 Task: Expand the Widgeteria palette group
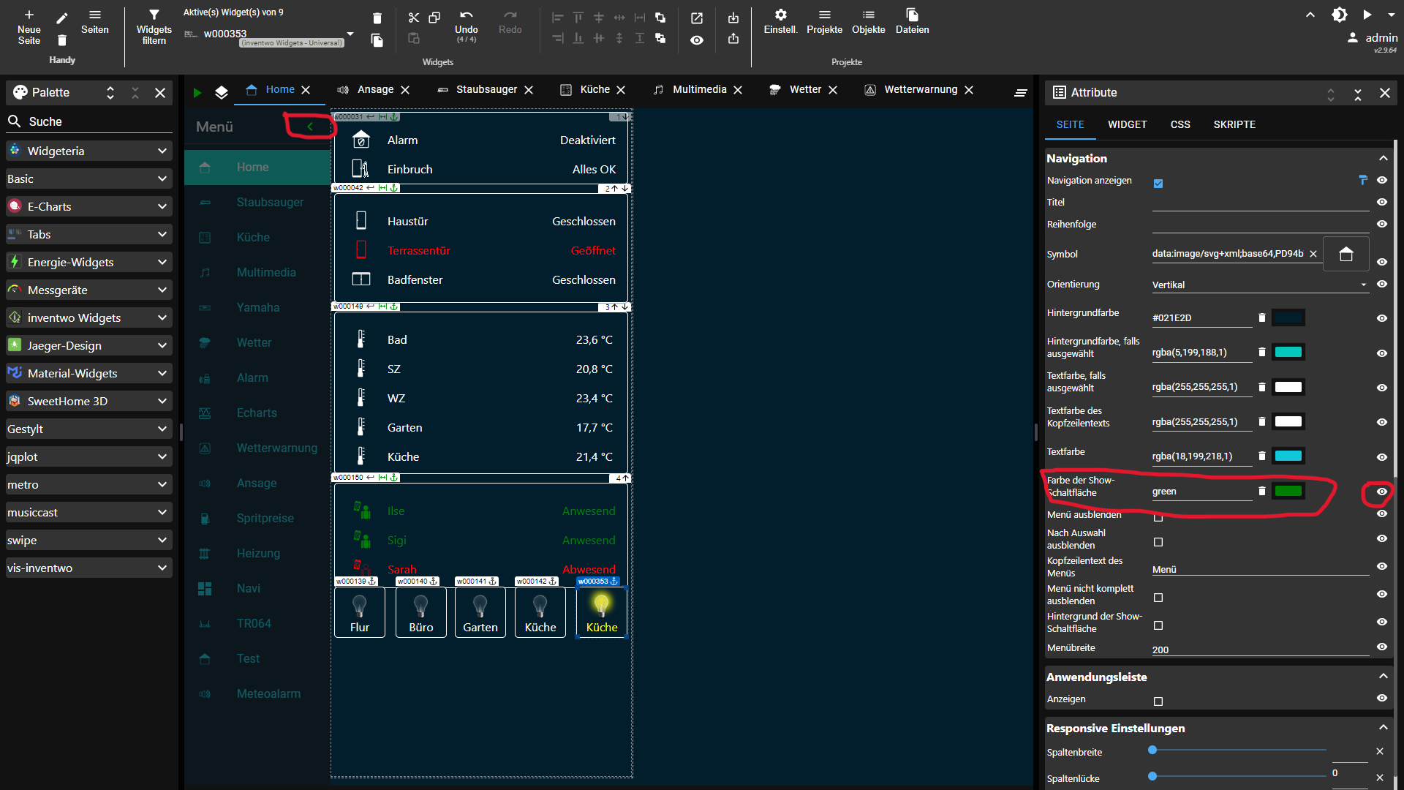click(89, 151)
